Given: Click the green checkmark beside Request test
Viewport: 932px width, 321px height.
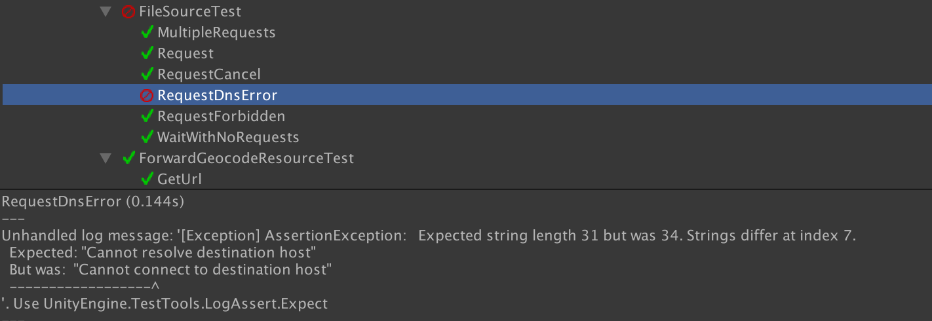Looking at the screenshot, I should pyautogui.click(x=147, y=53).
